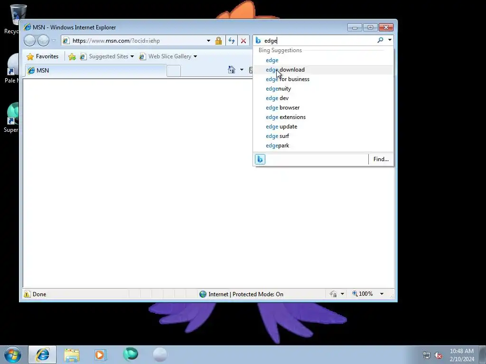Click the Bing provider icon below suggestions
The width and height of the screenshot is (486, 364).
260,159
